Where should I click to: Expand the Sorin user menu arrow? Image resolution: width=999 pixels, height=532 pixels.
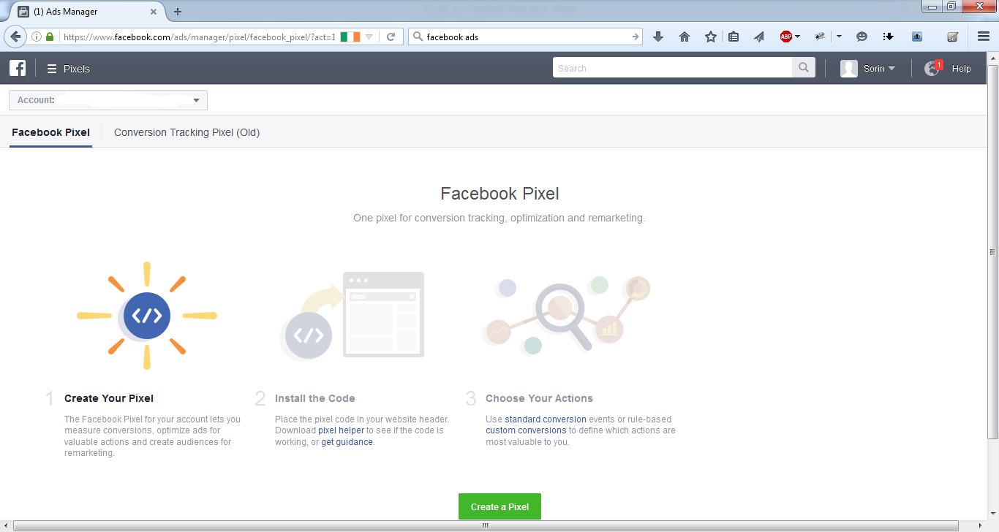coord(891,69)
